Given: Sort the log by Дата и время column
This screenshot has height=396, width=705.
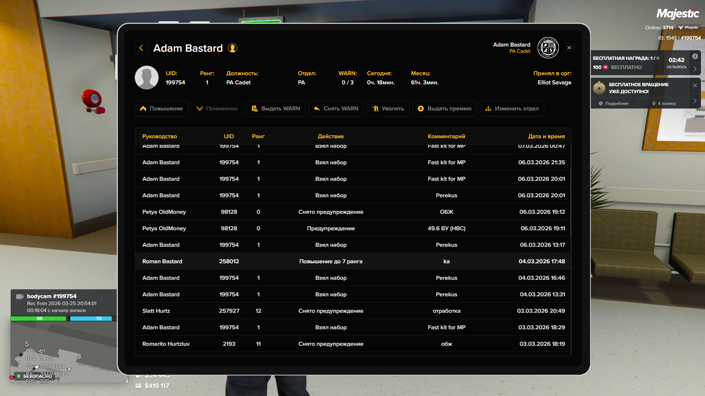Looking at the screenshot, I should tap(546, 136).
